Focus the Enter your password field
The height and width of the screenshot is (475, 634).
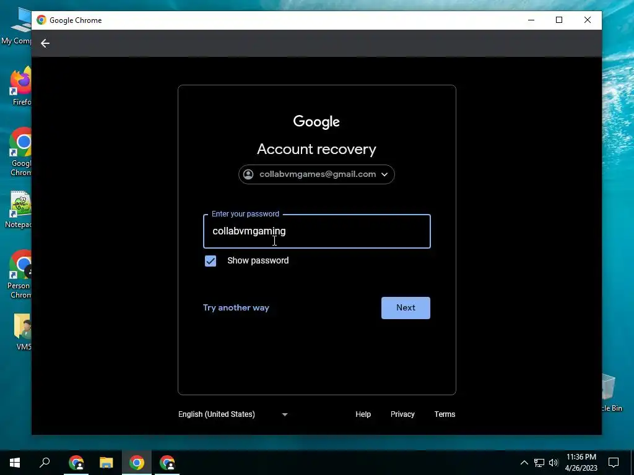coord(316,231)
